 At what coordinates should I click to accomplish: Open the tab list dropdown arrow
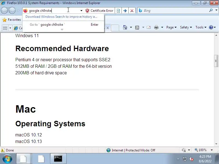click(x=10, y=28)
